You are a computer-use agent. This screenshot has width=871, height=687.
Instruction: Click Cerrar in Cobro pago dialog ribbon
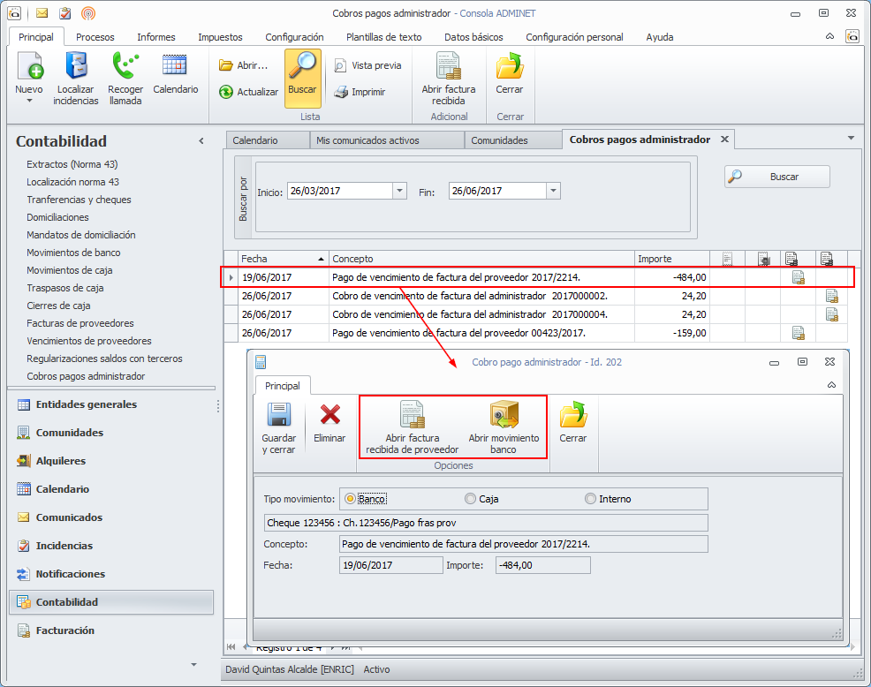pos(572,422)
